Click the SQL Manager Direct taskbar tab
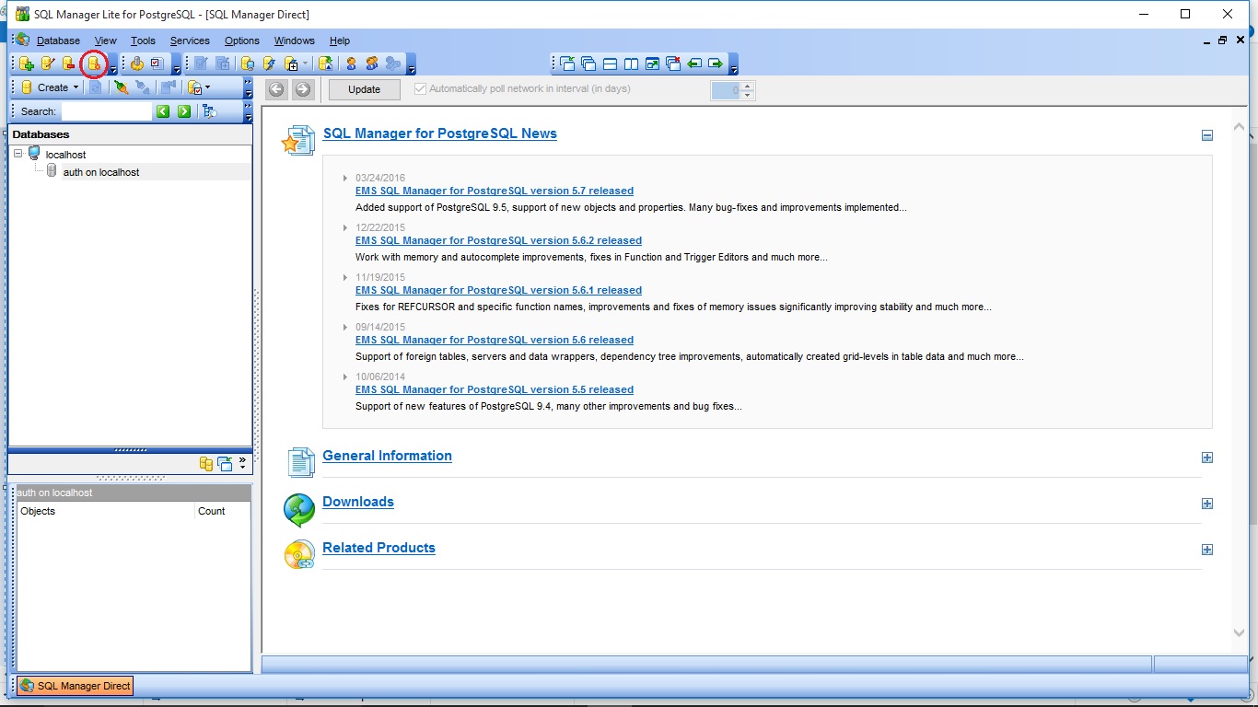This screenshot has height=707, width=1258. pos(76,686)
